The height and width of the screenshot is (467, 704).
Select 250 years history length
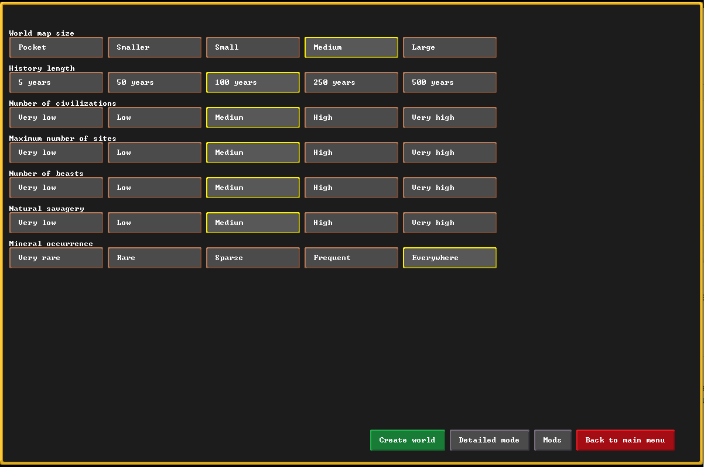point(351,82)
